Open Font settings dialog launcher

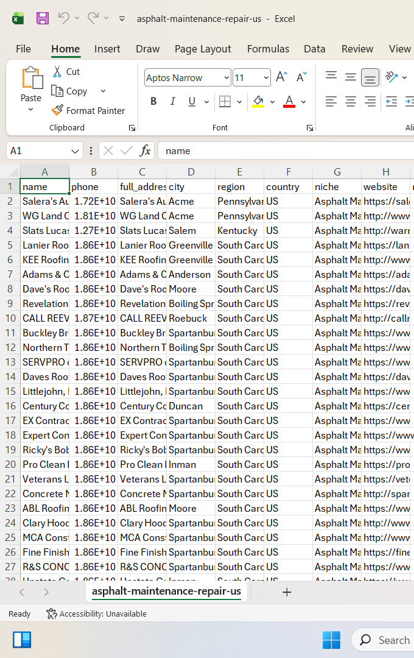pos(309,128)
